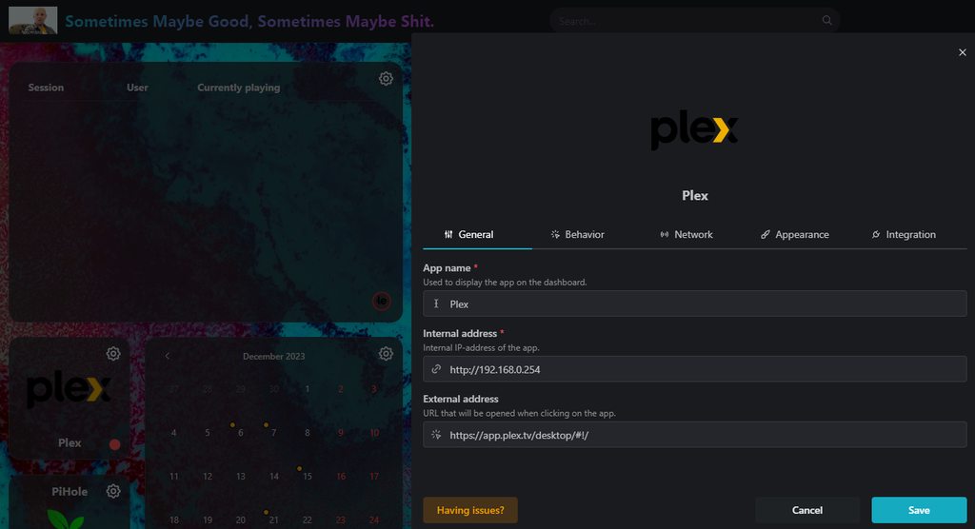Open settings gear on media sessions widget
Viewport: 975px width, 529px height.
click(x=386, y=79)
